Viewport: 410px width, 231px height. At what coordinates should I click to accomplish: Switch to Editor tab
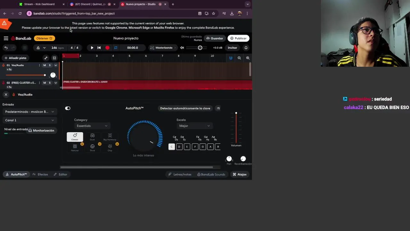(x=60, y=175)
